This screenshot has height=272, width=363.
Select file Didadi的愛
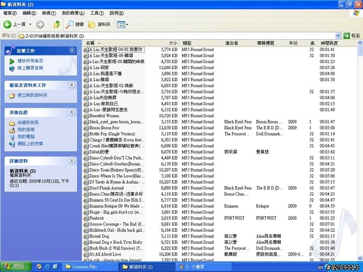(x=99, y=152)
